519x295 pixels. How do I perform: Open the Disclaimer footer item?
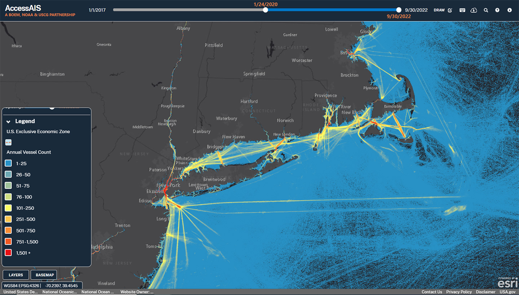coord(485,292)
